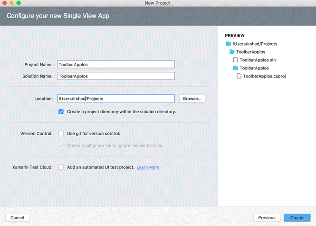Click the yellow minimize window button
The height and width of the screenshot is (226, 316).
coord(12,3)
